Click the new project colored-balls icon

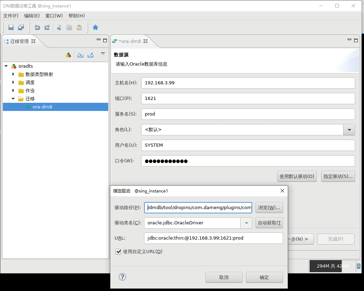68,55
